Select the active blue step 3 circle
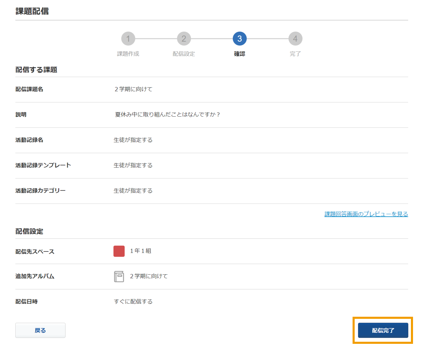This screenshot has height=348, width=421. click(x=239, y=39)
